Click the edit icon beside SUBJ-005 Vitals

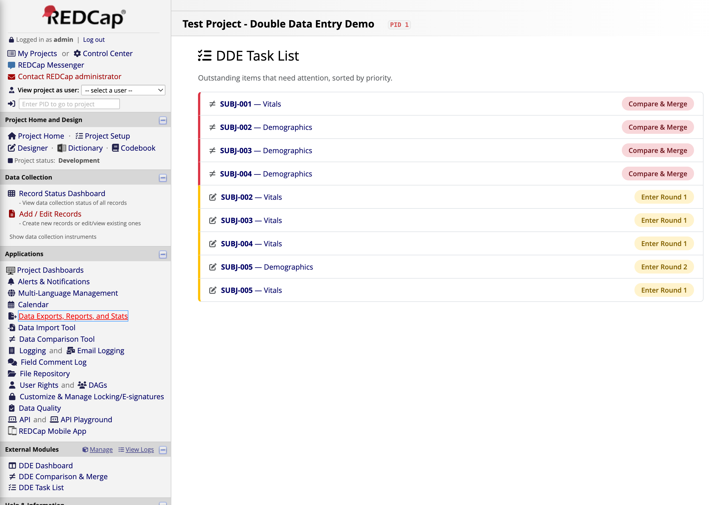click(x=213, y=290)
